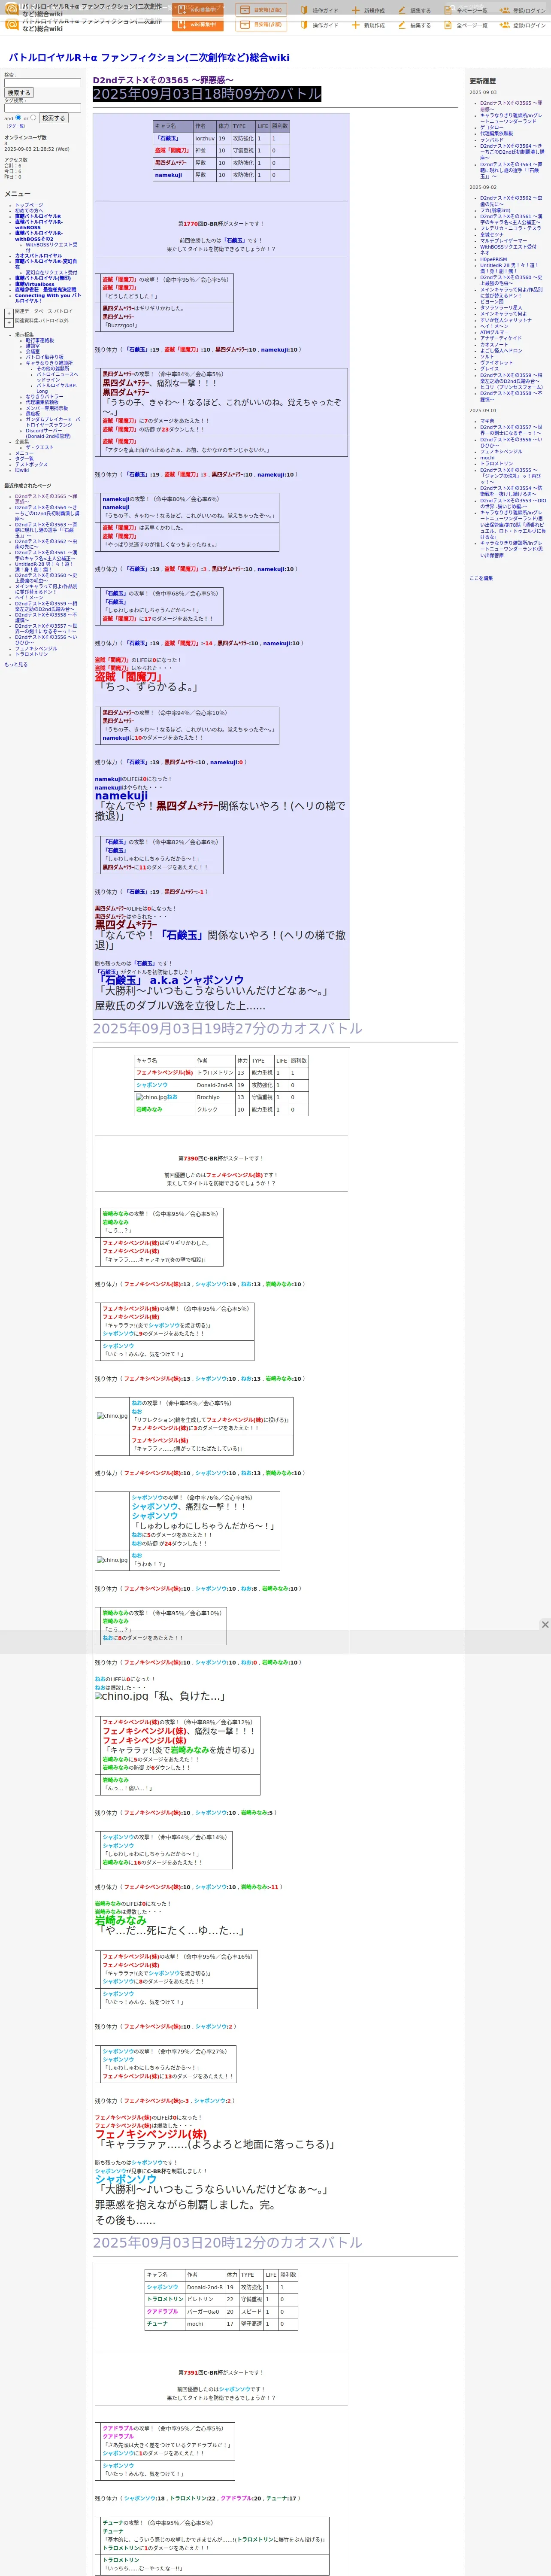This screenshot has width=551, height=2576.
Task: Click もっと見る under recent pages
Action: (16, 664)
